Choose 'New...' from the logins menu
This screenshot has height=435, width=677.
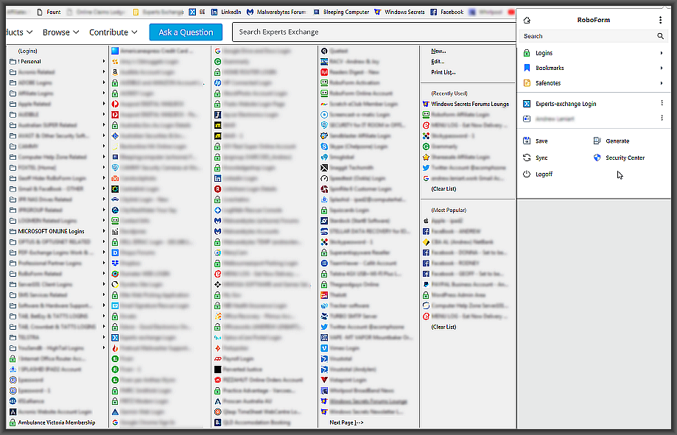pos(438,51)
